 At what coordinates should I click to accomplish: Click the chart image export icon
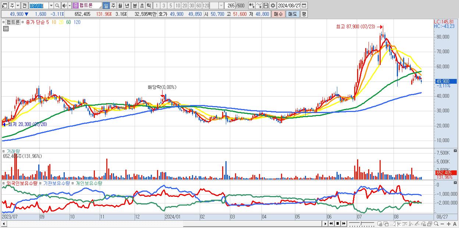[x=430, y=224]
